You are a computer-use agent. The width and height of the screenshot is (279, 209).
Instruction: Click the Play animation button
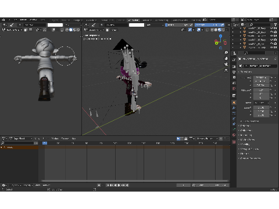[x=119, y=185]
